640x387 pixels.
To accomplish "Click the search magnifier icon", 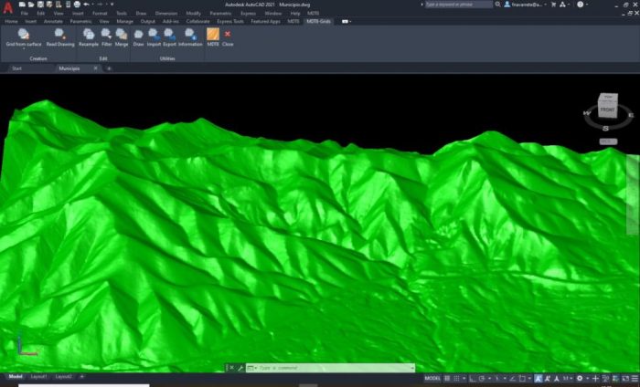I will (x=497, y=5).
